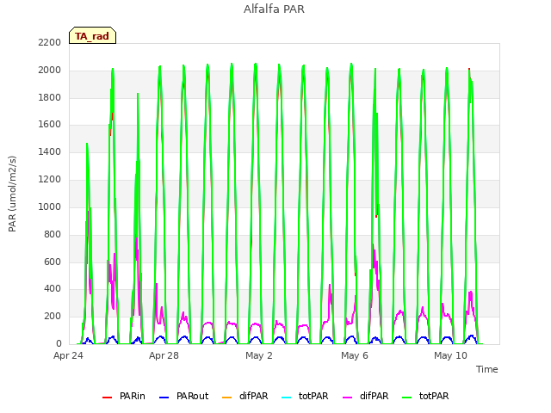Click the 1000 y-axis tick label
Screen dimensions: 551x413
pos(50,206)
